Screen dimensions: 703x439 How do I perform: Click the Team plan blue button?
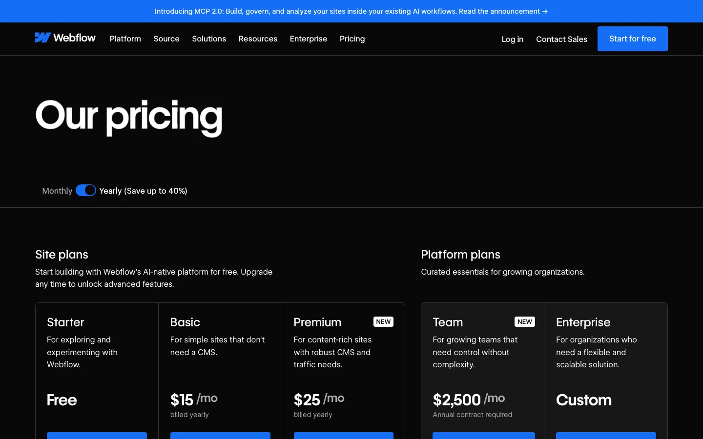click(x=484, y=436)
